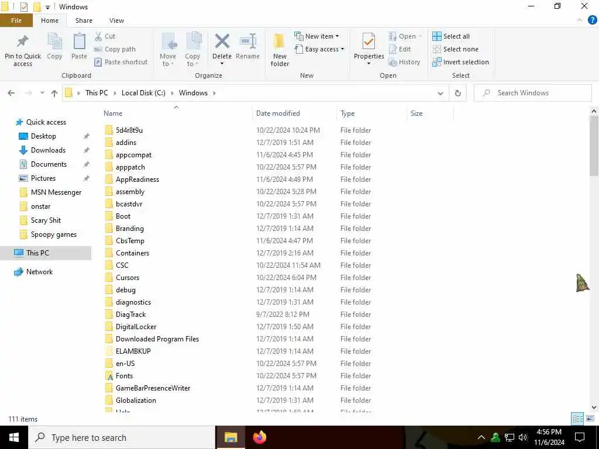
Task: Open Firefox from the taskbar
Action: point(259,437)
